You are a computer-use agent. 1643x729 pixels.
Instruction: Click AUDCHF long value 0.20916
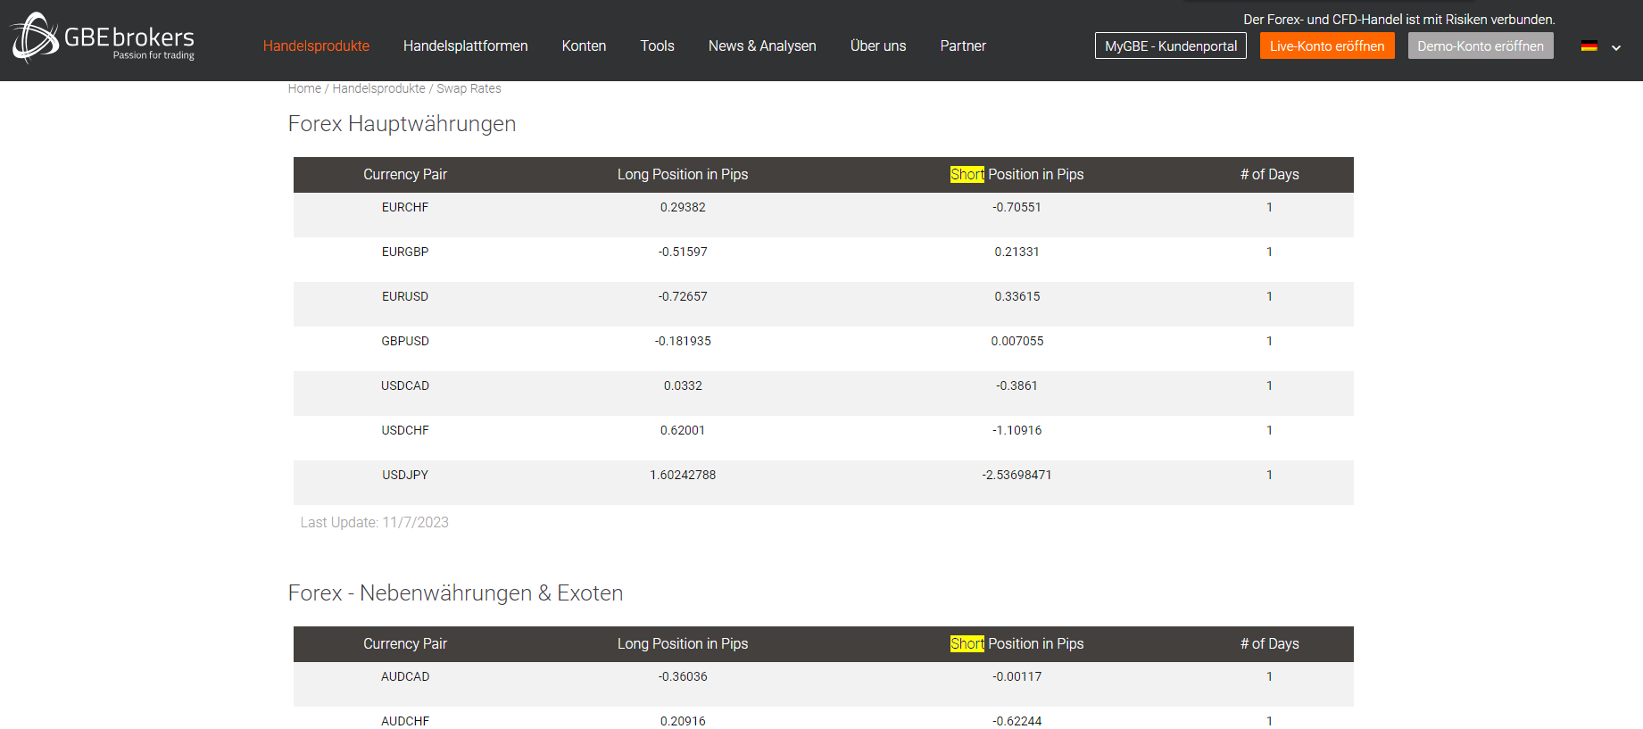point(683,721)
